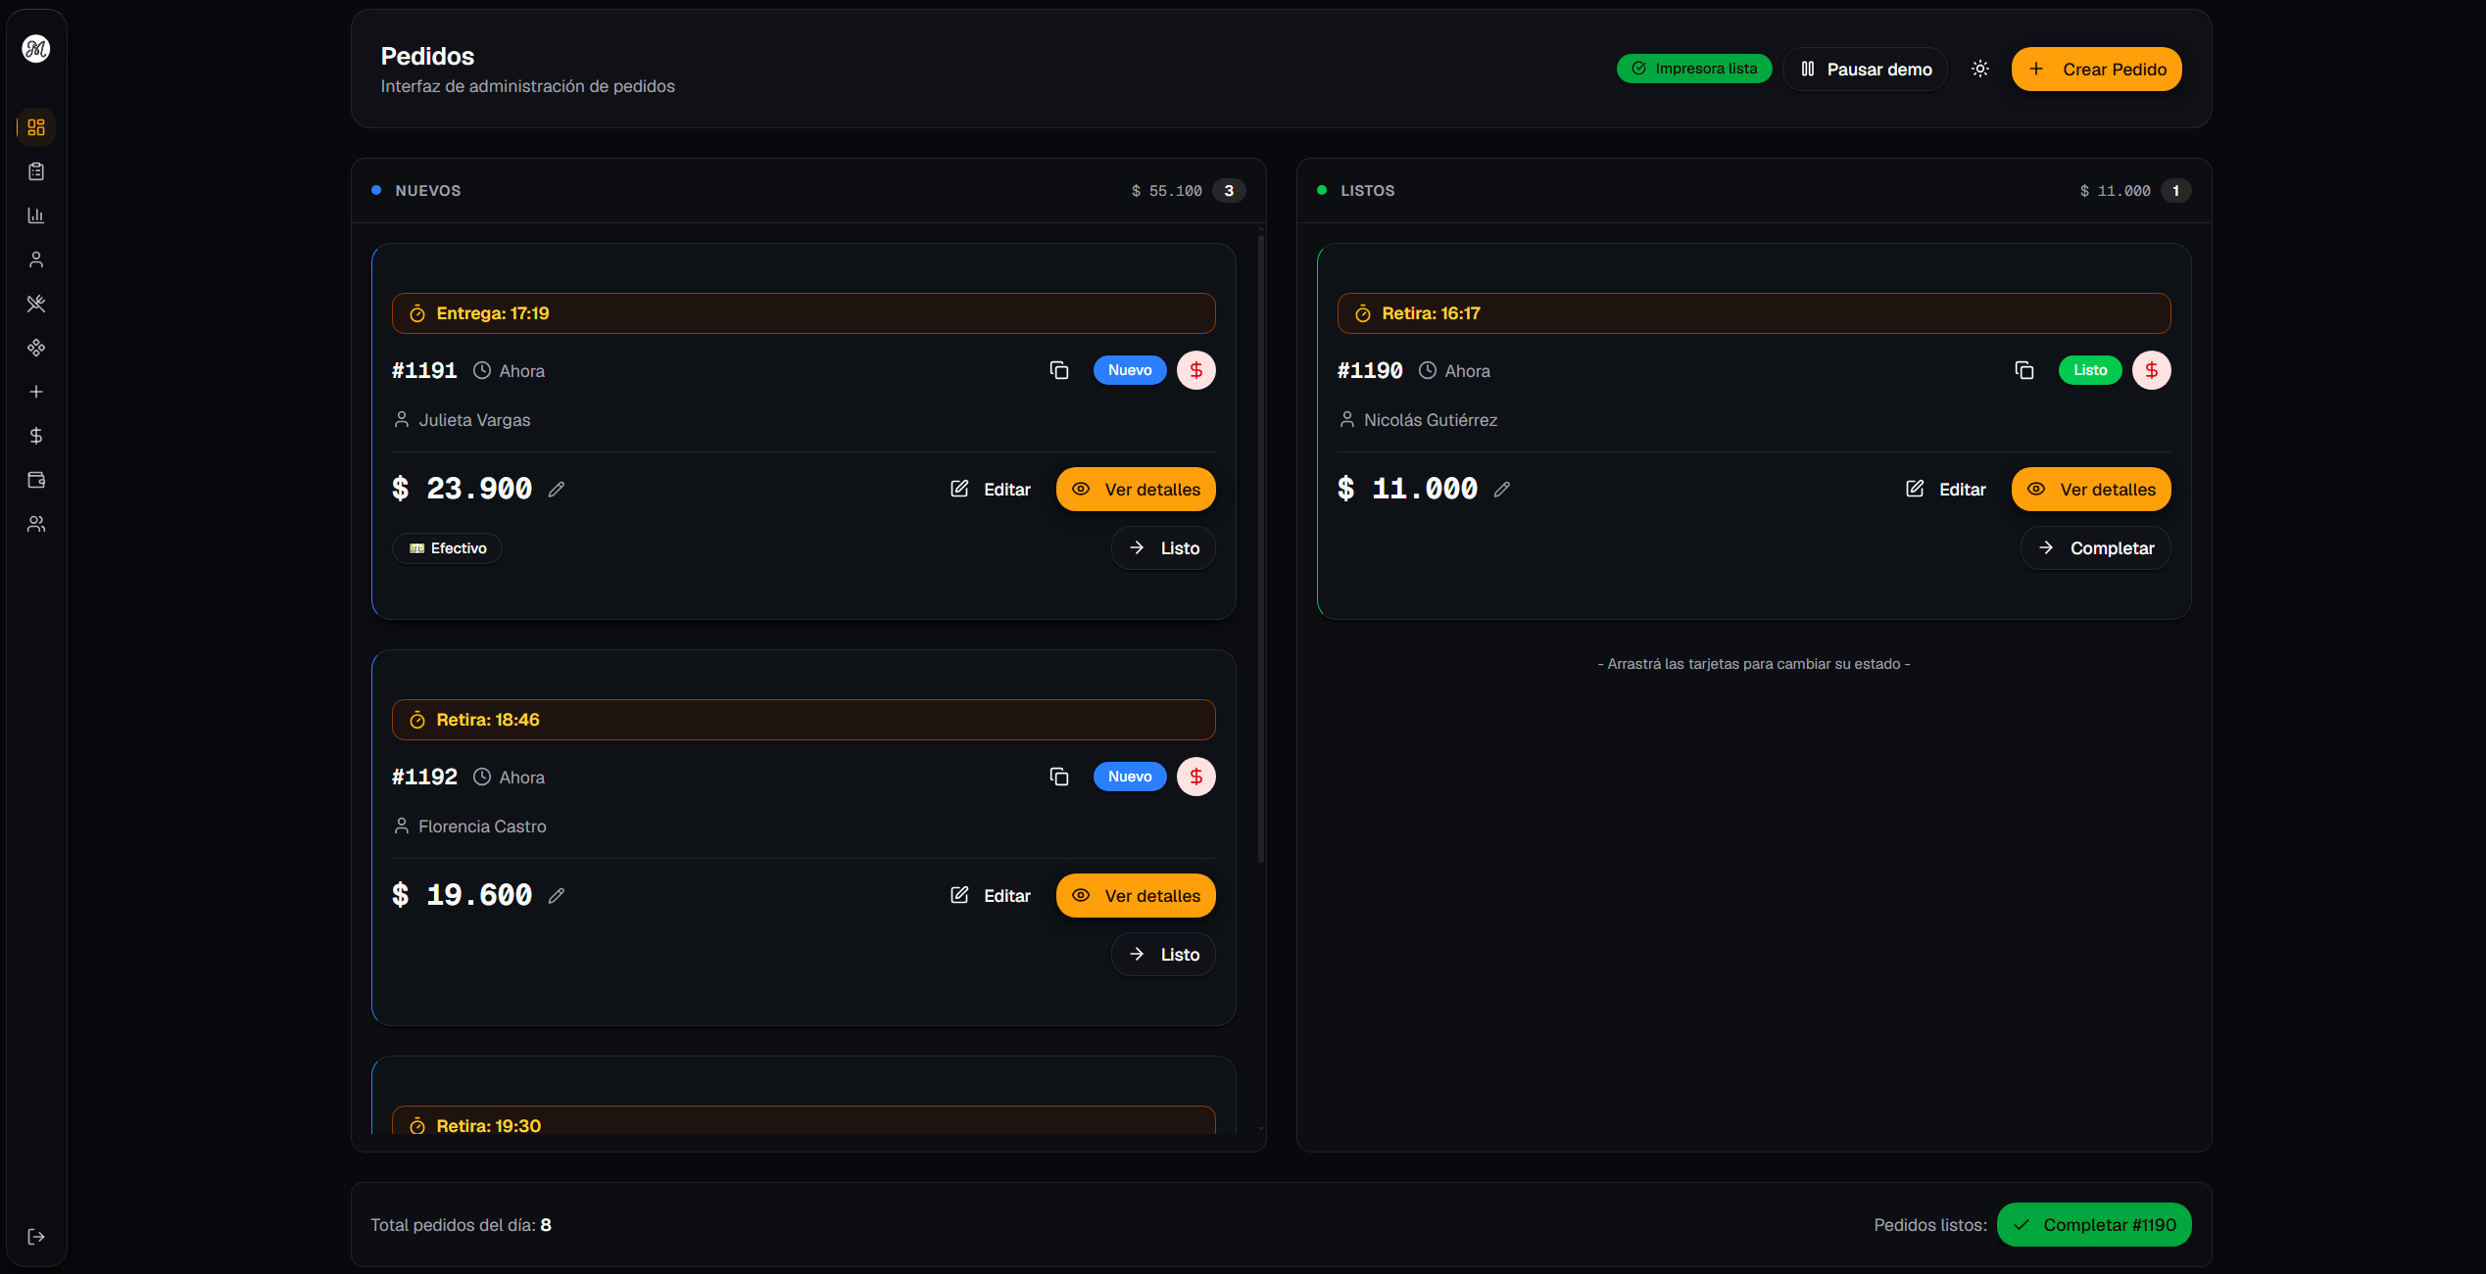
Task: Mark order #1191 as Listo
Action: (x=1163, y=548)
